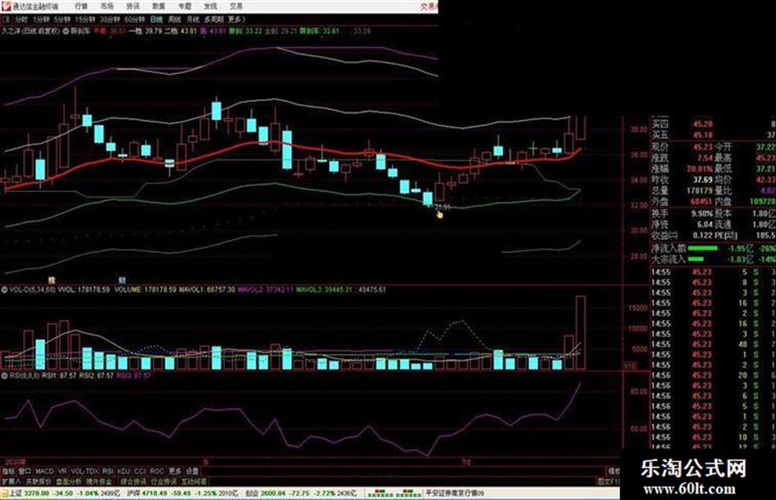Click the market breadth indicator icons in status bar
The height and width of the screenshot is (500, 776).
point(396,493)
